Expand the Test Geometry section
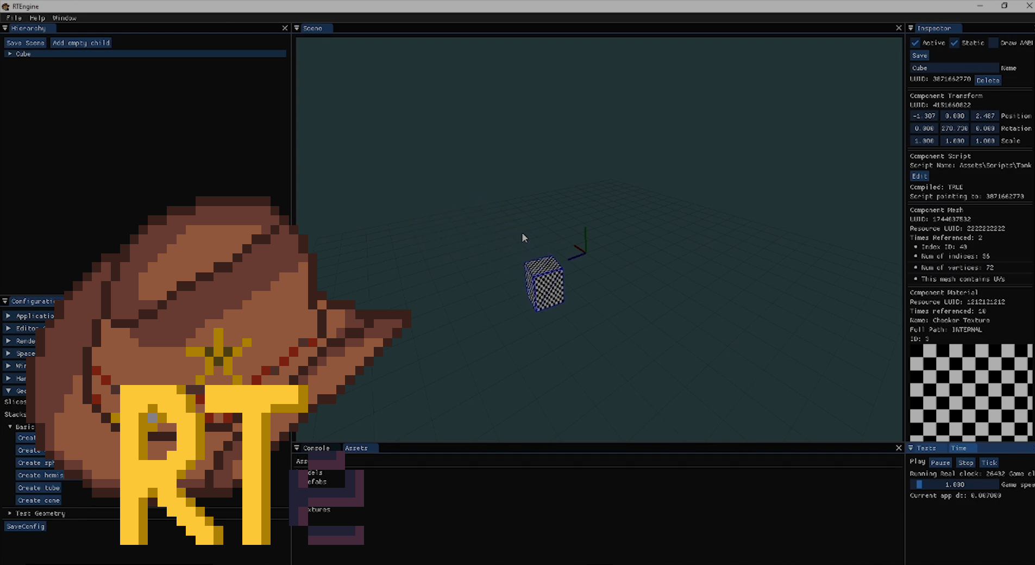Image resolution: width=1035 pixels, height=565 pixels. (10, 513)
